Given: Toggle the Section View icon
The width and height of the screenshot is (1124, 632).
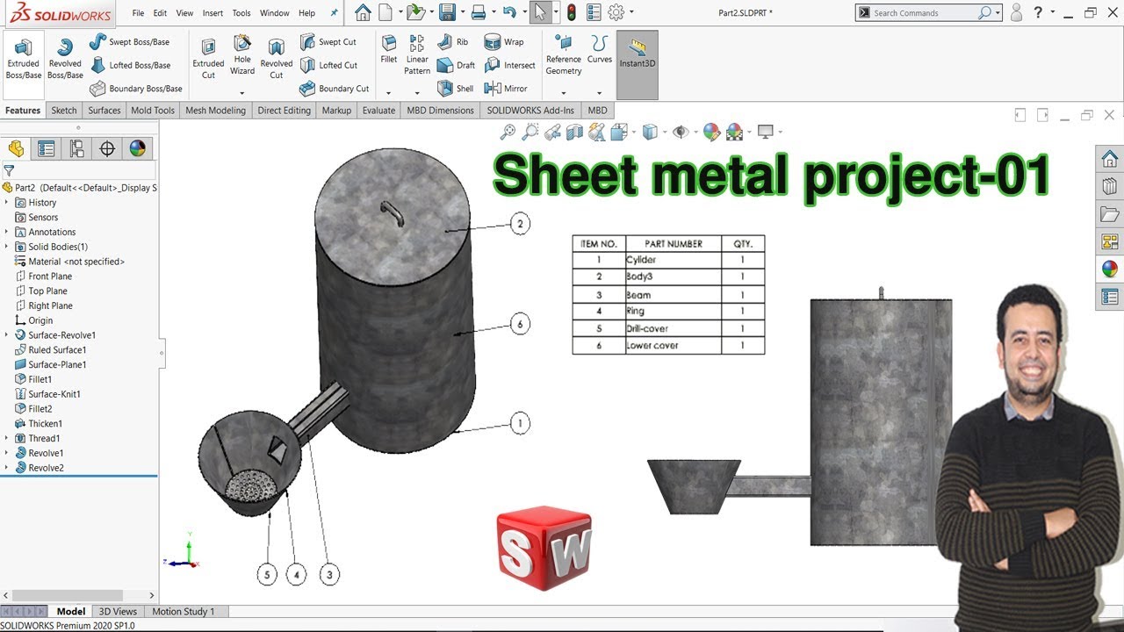Looking at the screenshot, I should click(x=574, y=133).
